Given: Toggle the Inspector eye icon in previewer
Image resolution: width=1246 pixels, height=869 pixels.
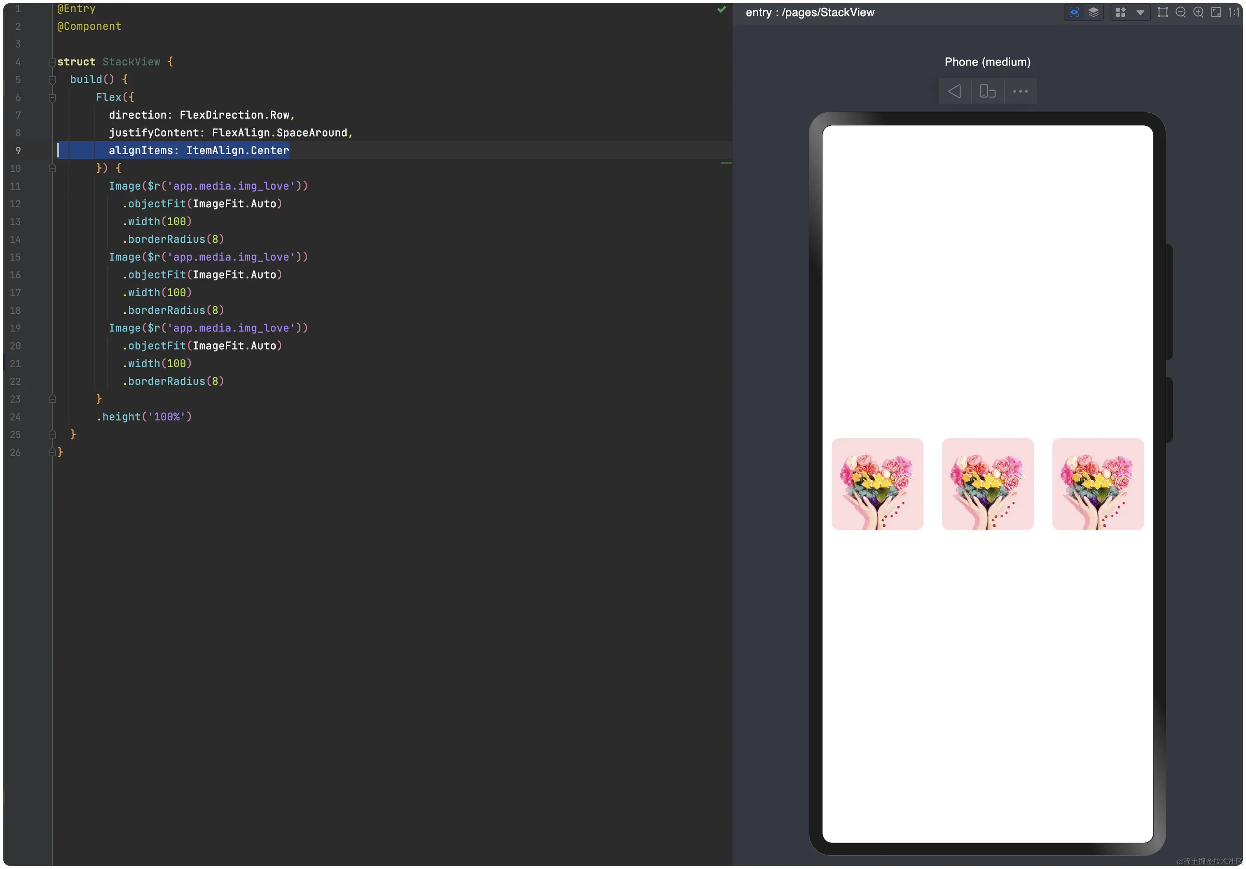Looking at the screenshot, I should pyautogui.click(x=1073, y=12).
